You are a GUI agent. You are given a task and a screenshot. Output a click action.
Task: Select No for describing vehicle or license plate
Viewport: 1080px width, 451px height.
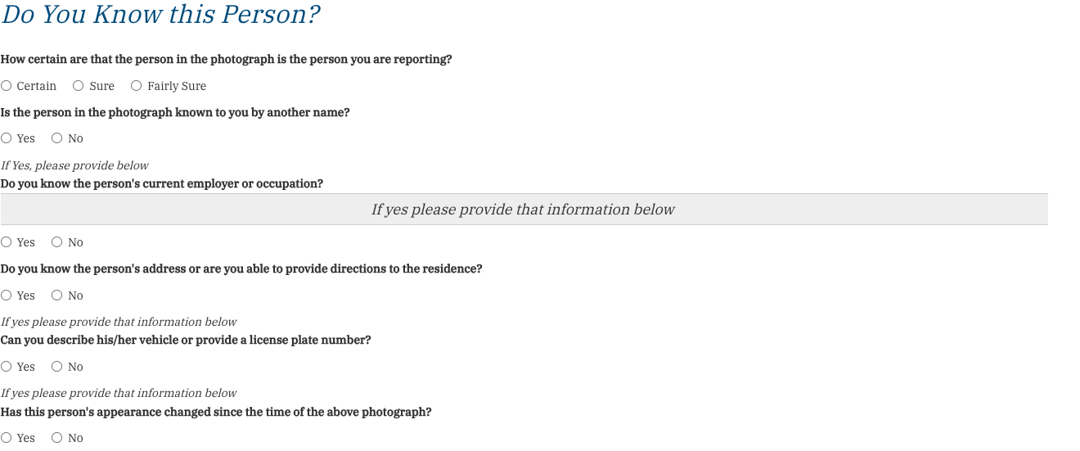(x=57, y=367)
